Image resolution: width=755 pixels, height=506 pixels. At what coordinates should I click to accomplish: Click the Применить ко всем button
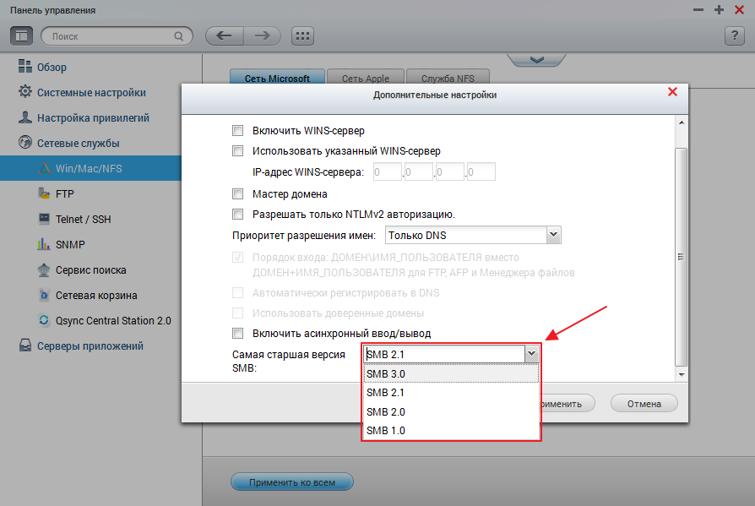point(291,482)
